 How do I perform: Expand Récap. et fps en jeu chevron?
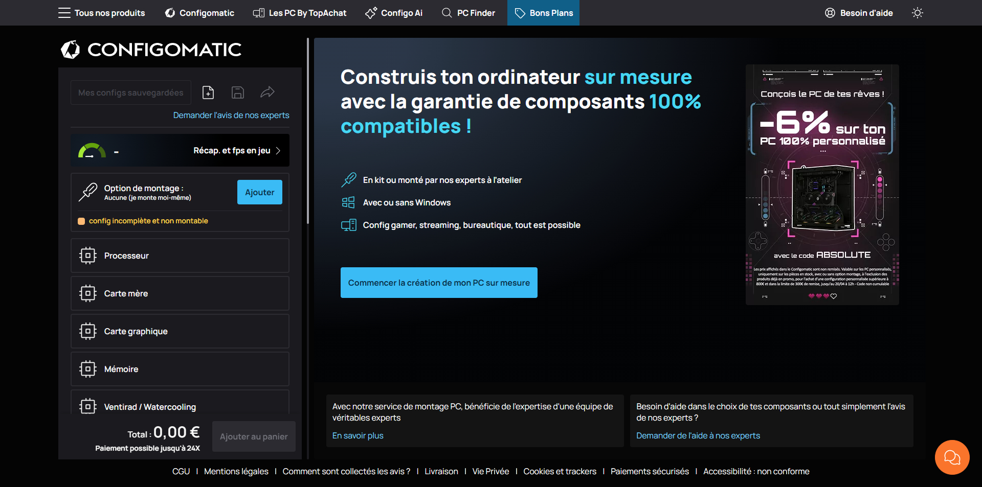coord(278,150)
